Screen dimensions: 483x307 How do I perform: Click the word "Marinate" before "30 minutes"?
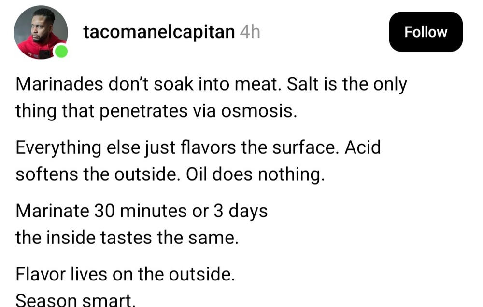52,211
